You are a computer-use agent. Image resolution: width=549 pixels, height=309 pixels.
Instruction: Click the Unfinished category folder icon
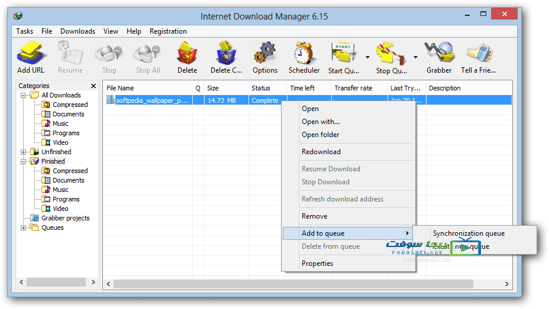click(x=34, y=152)
